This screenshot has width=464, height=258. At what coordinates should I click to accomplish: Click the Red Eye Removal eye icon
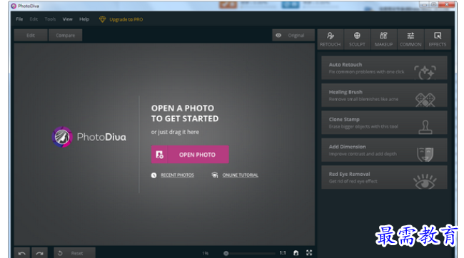tap(425, 182)
